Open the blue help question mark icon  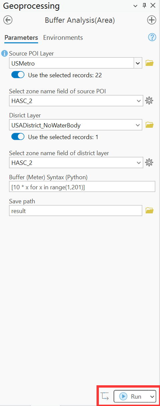tap(152, 37)
